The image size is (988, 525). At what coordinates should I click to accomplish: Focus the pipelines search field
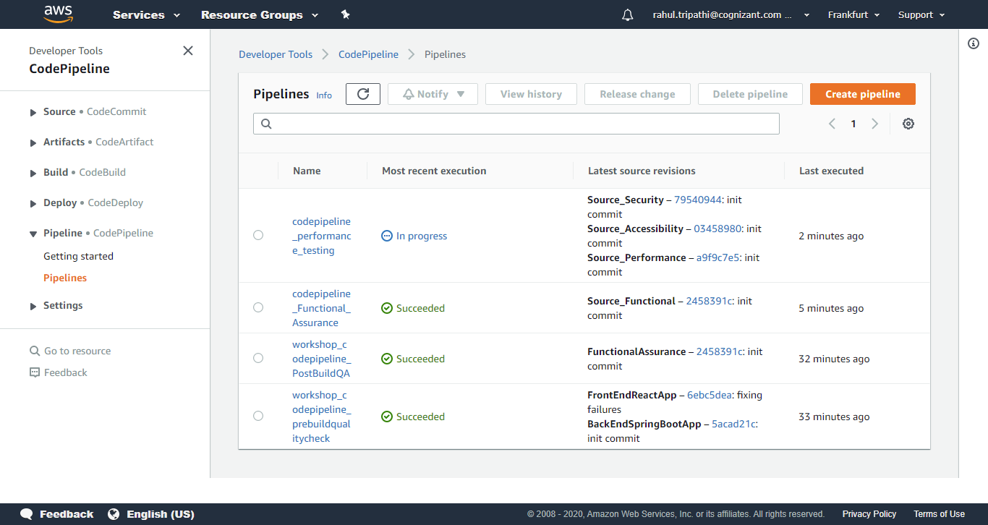(516, 124)
